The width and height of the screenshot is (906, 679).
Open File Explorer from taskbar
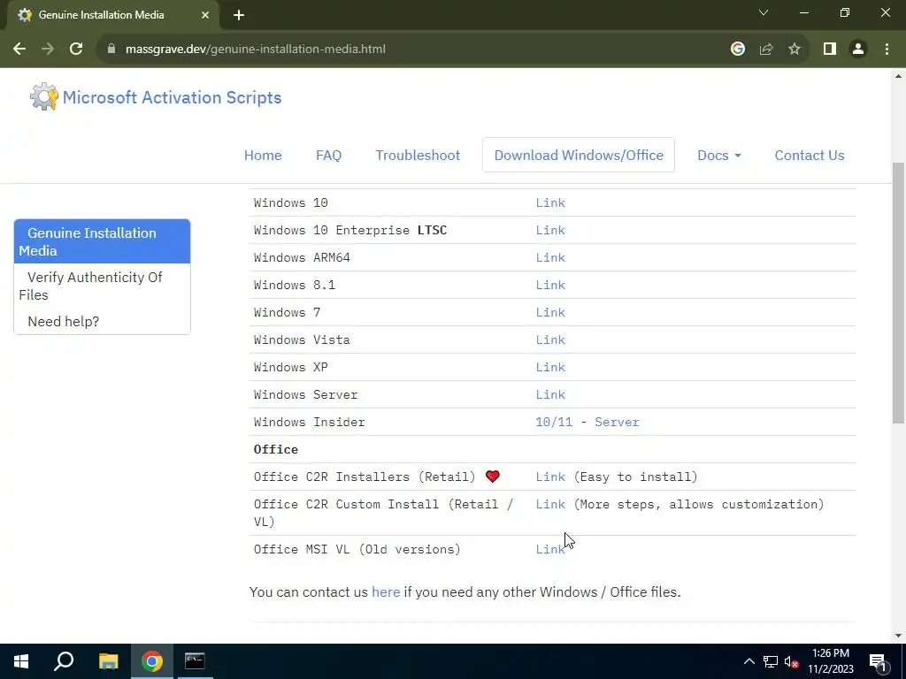108,661
